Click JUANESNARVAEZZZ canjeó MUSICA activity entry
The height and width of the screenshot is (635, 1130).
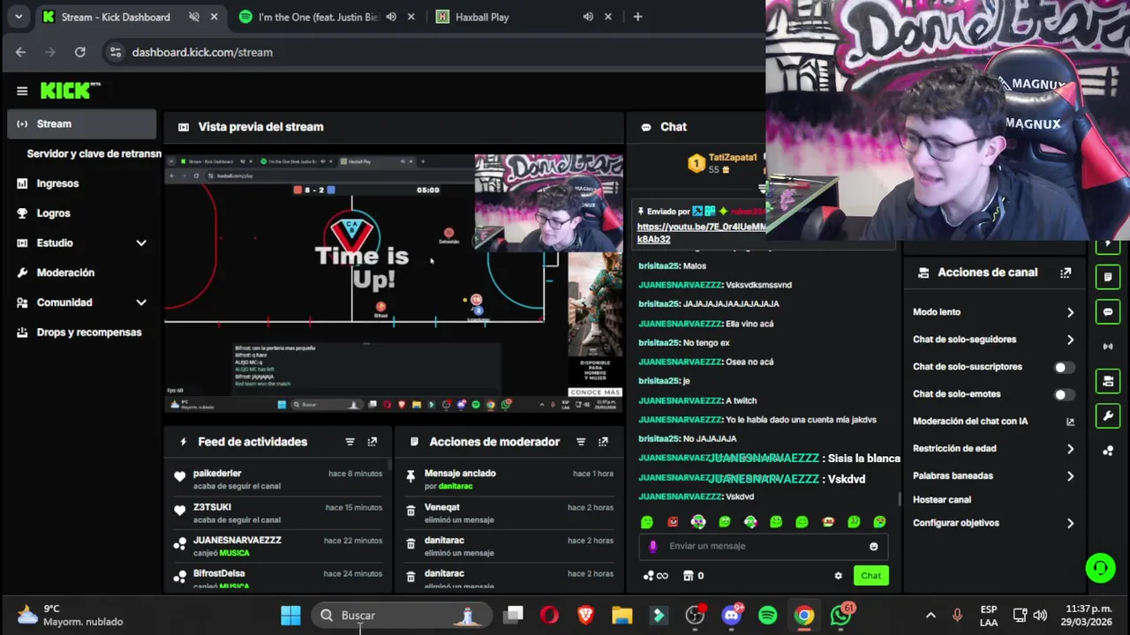(x=278, y=546)
